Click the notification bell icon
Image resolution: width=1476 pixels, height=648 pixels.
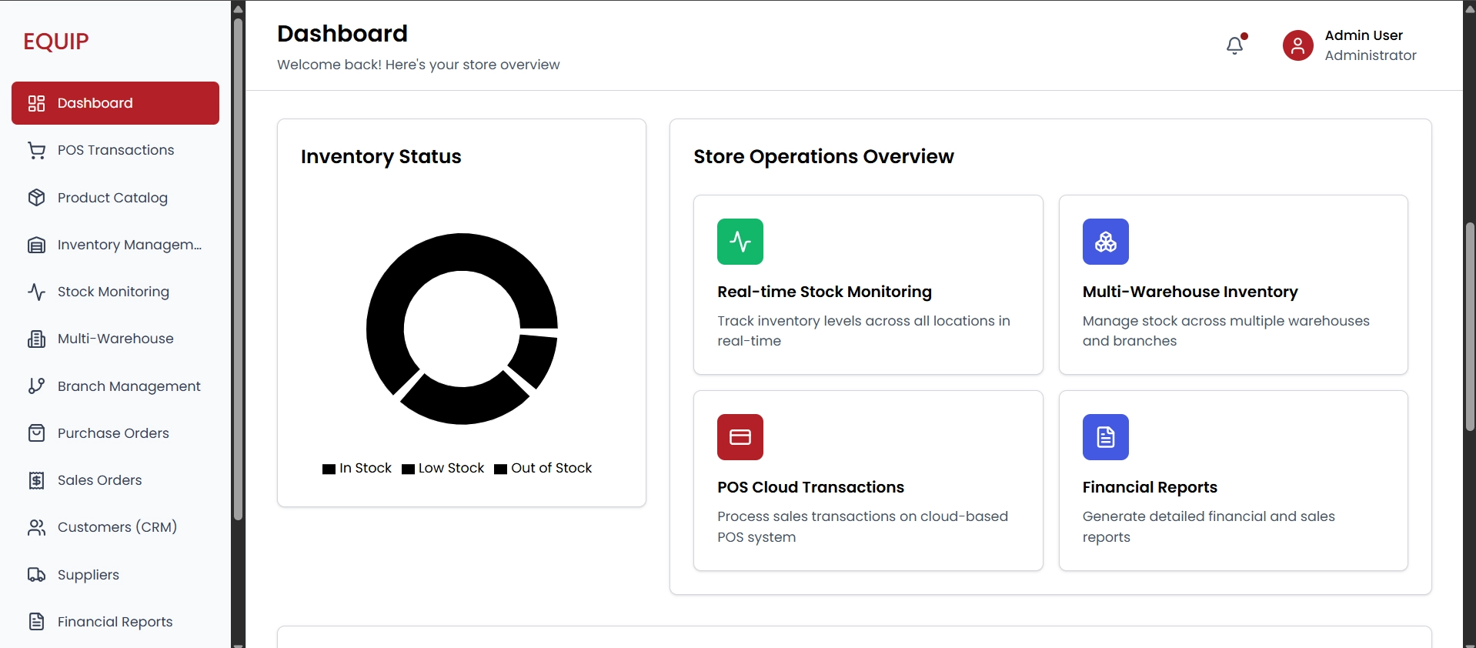(x=1234, y=46)
